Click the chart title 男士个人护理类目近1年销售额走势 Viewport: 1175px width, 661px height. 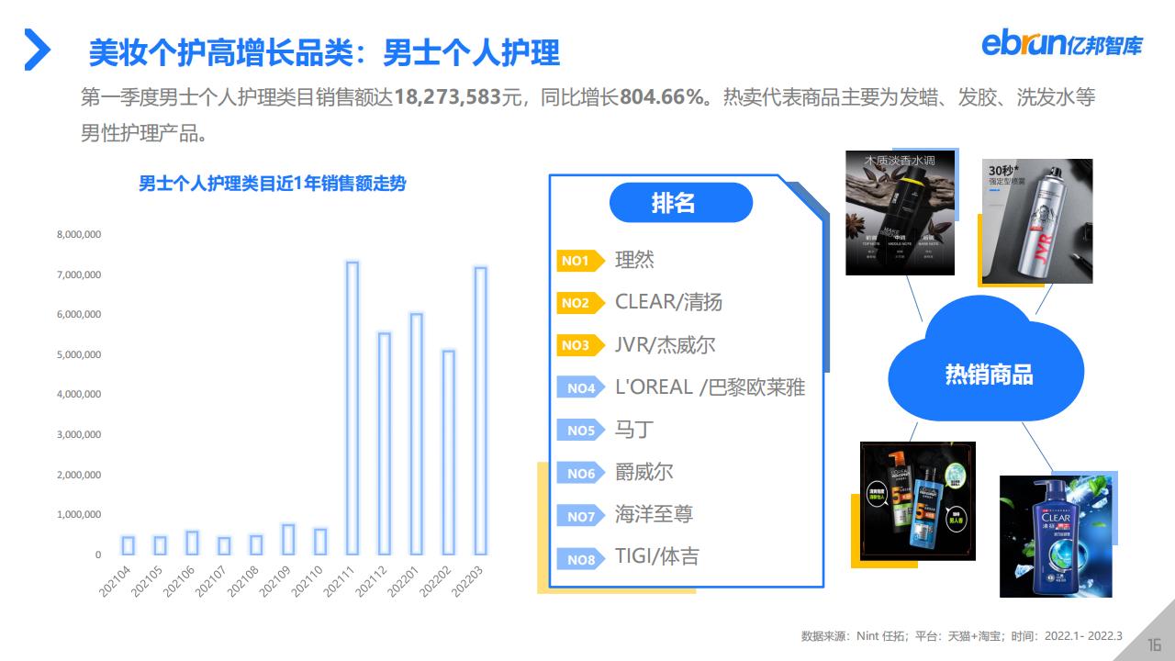coord(272,184)
